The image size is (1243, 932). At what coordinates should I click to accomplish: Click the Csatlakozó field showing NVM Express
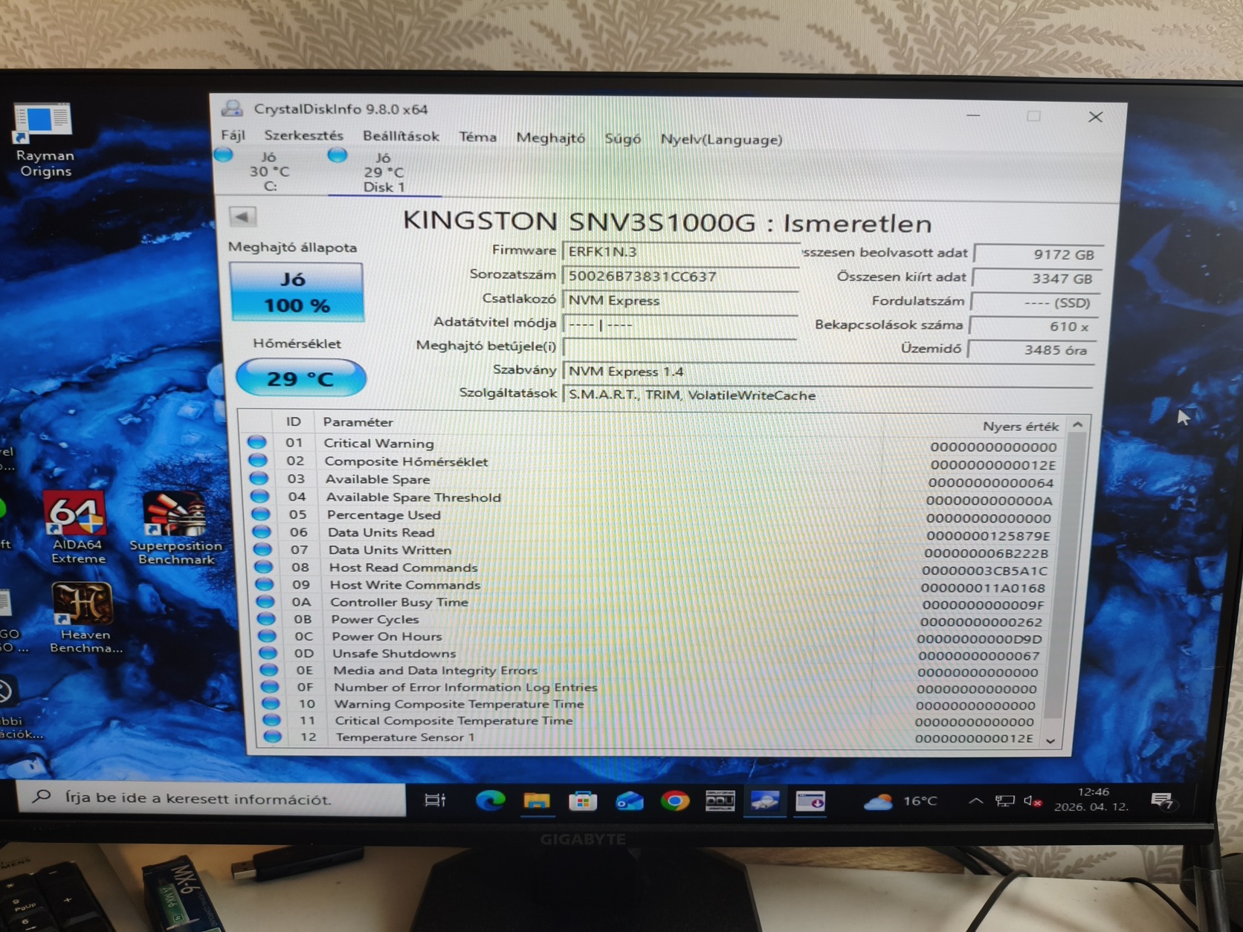point(679,300)
